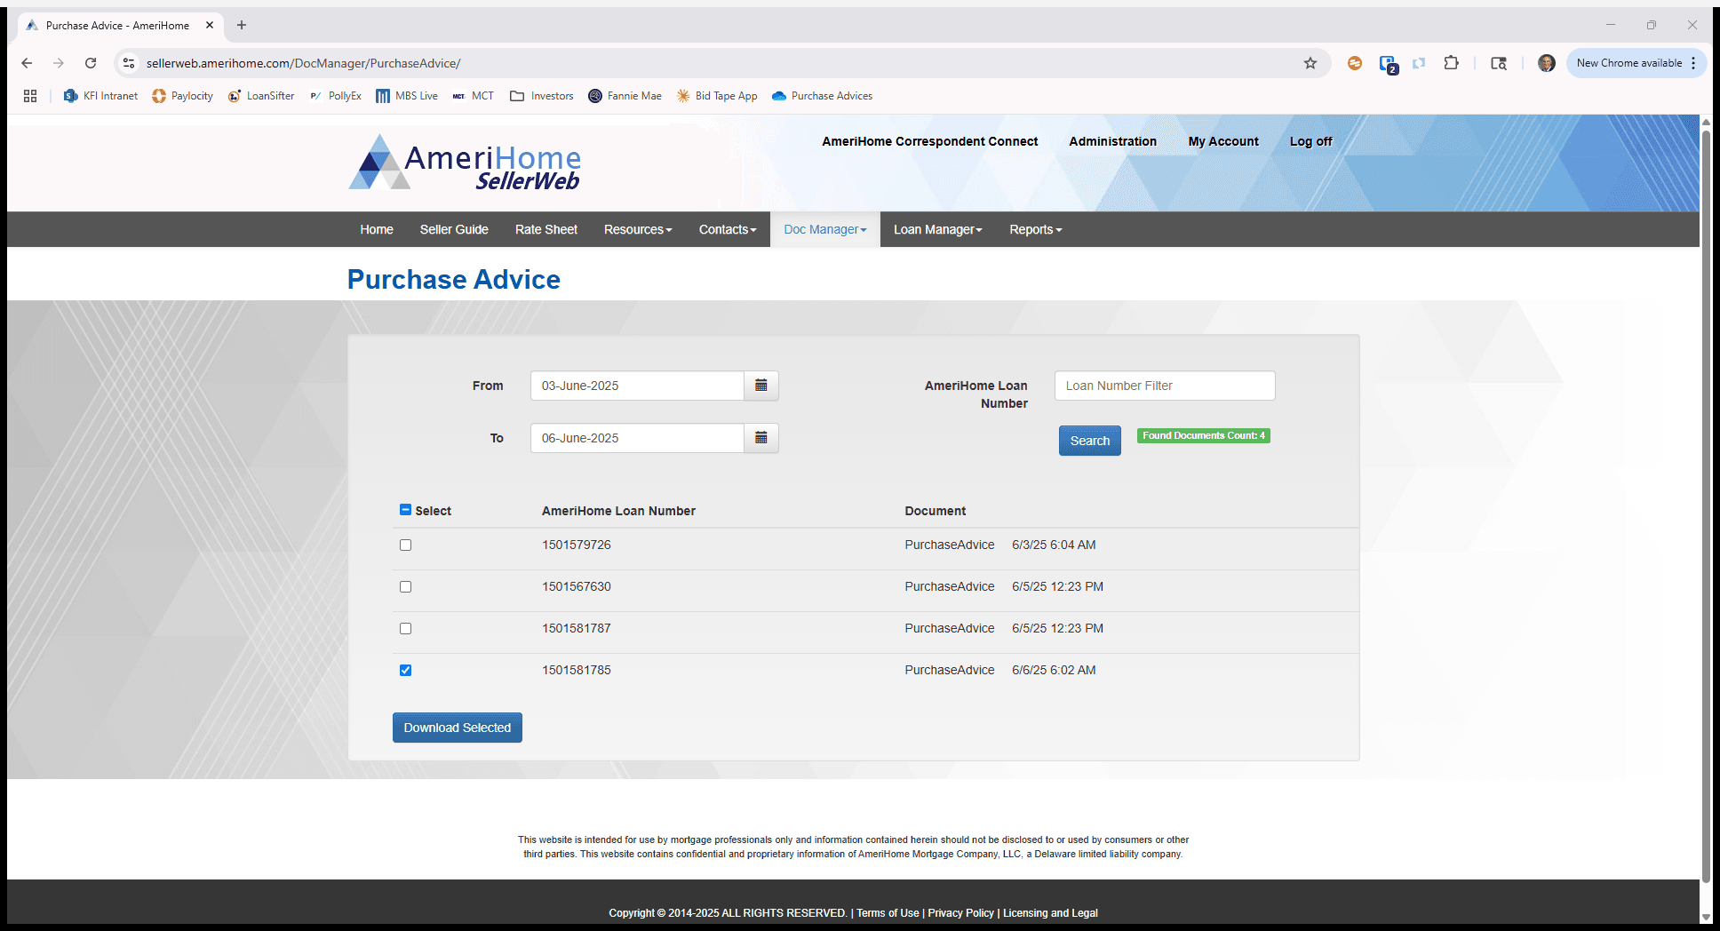The width and height of the screenshot is (1720, 931).
Task: Uncheck the box for loan 1501581785
Action: (x=405, y=670)
